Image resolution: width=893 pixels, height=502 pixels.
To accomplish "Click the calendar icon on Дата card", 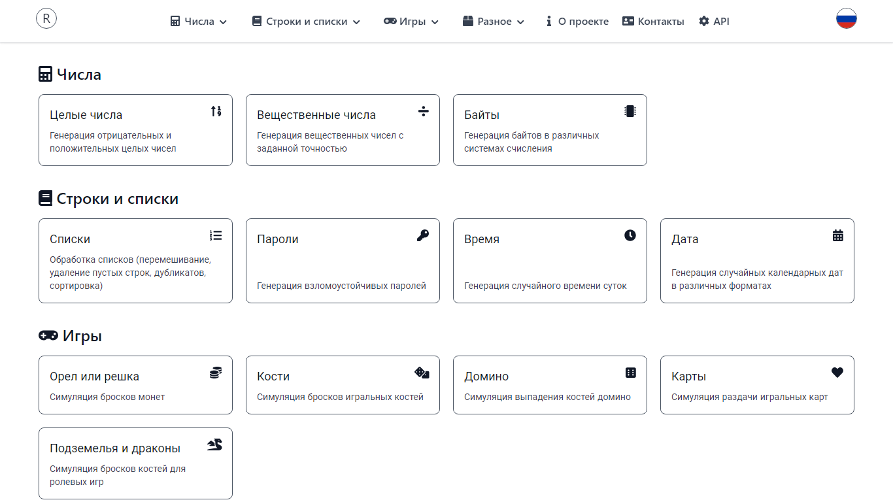I will 837,235.
